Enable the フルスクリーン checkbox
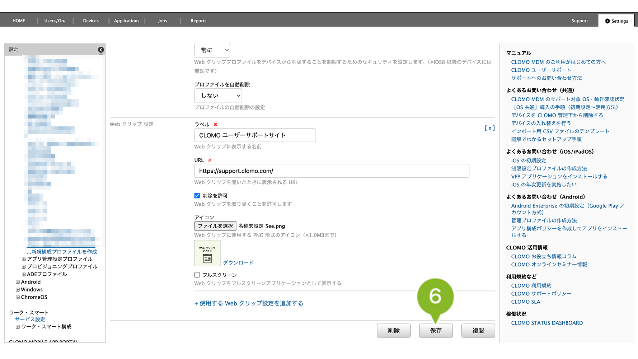 197,275
